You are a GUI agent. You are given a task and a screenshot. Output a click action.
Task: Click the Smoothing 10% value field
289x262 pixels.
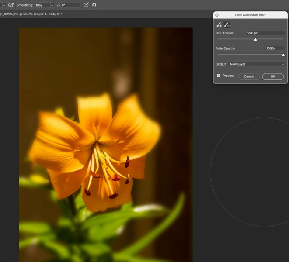pyautogui.click(x=42, y=5)
